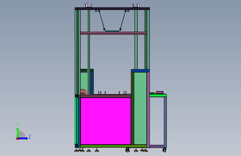Select the pink roller wheel at the left
241x156 pixels.
[84, 92]
